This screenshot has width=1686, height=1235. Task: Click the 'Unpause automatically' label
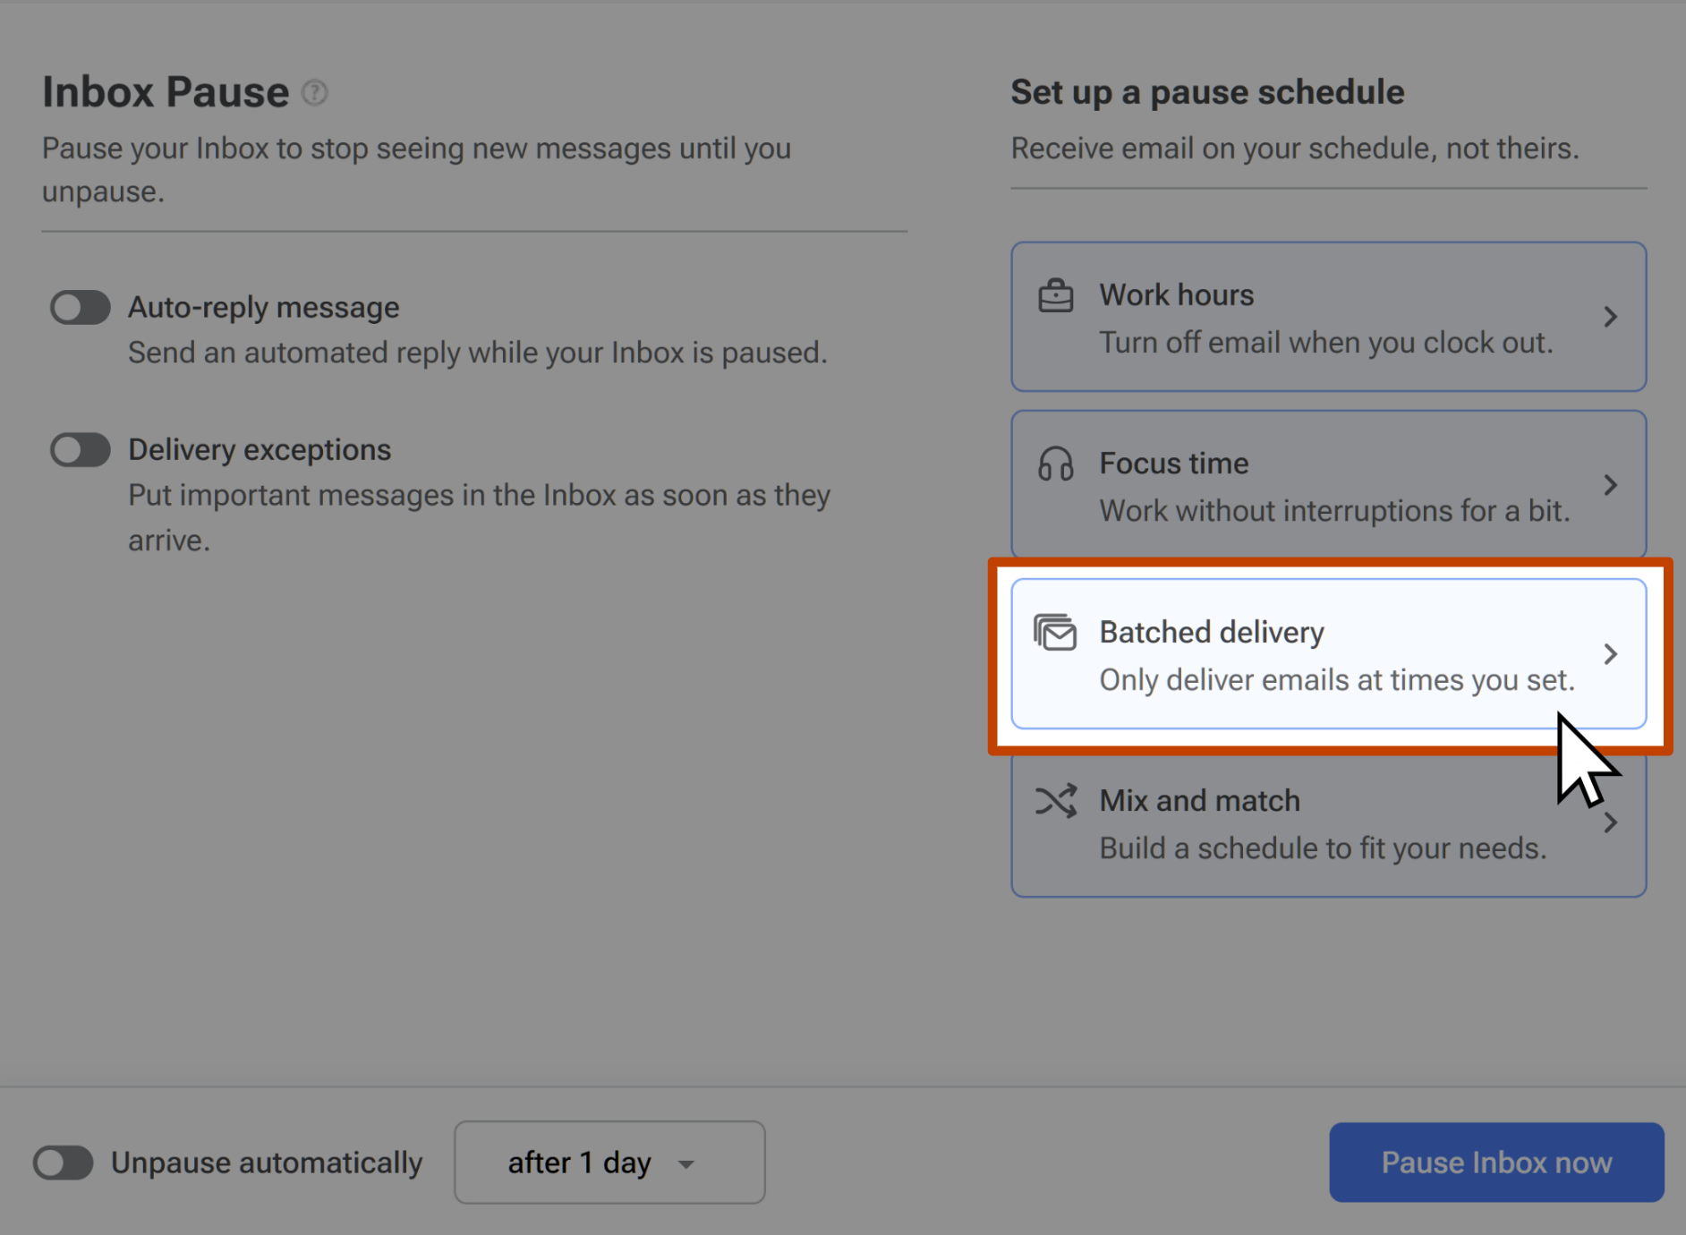point(267,1163)
